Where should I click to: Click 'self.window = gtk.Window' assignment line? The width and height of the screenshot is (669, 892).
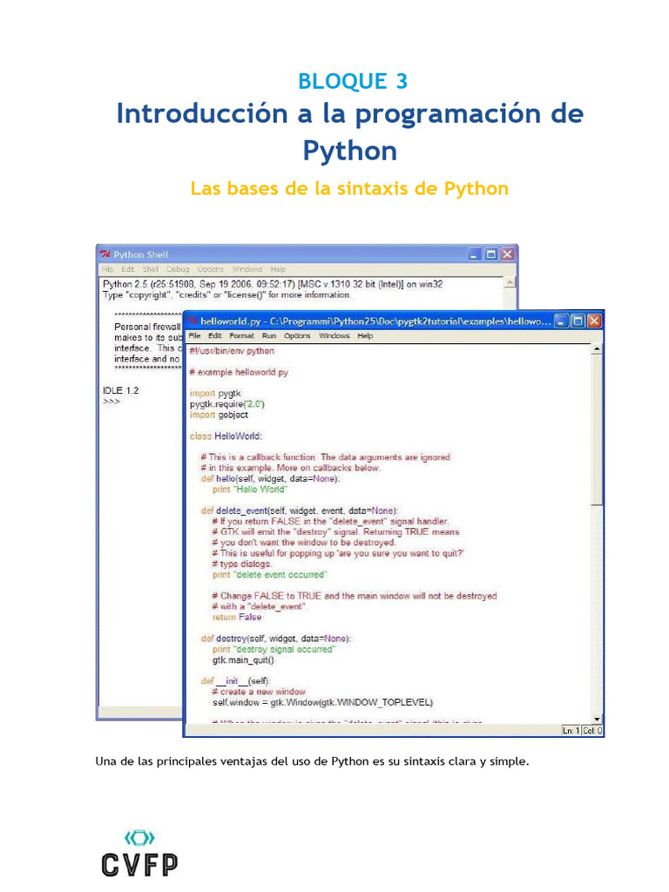(322, 703)
